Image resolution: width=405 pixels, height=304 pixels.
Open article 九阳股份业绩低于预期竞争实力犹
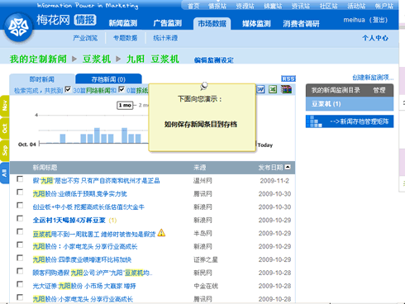(79, 194)
